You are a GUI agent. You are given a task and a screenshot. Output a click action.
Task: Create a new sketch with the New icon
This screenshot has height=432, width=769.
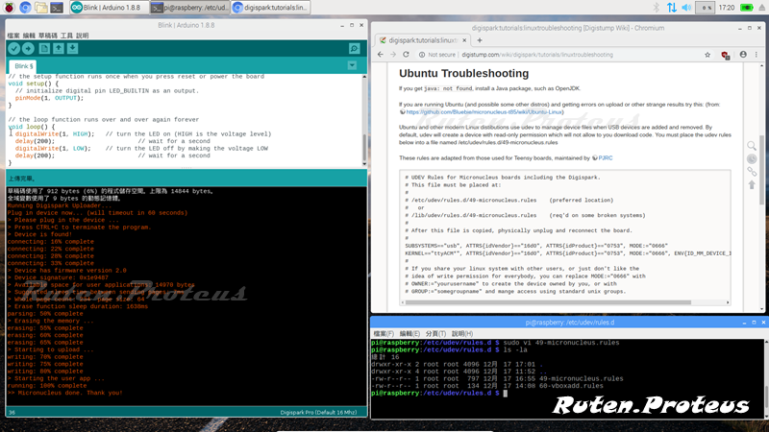[x=44, y=49]
